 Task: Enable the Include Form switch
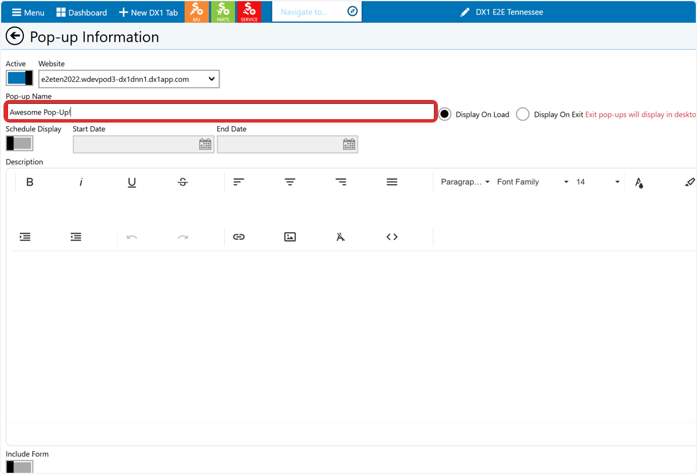pos(20,466)
